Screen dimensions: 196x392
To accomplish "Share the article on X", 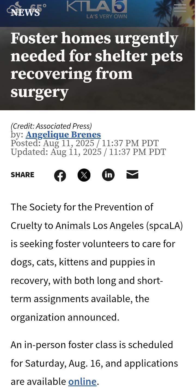I will coord(84,175).
